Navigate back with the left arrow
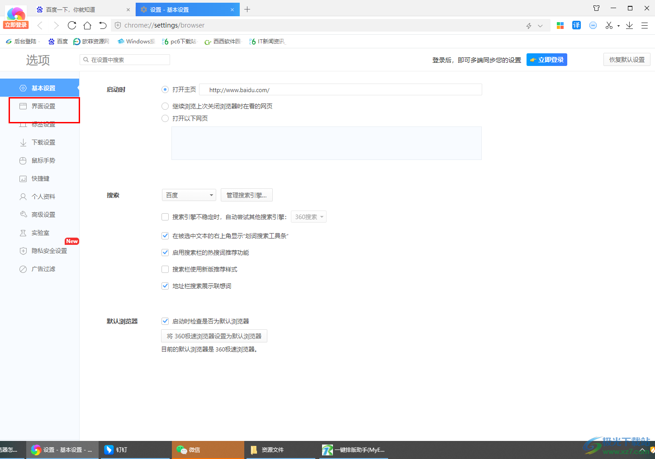655x459 pixels. click(40, 25)
